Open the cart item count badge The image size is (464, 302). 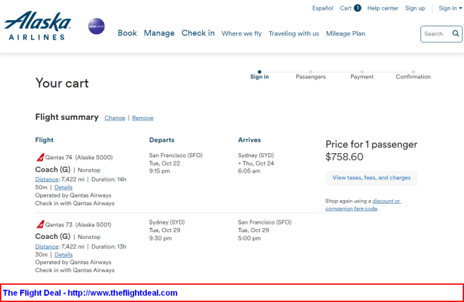click(357, 8)
